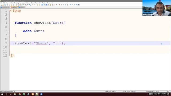
Task: Toggle Show All Characters icon
Action: (44, 5)
